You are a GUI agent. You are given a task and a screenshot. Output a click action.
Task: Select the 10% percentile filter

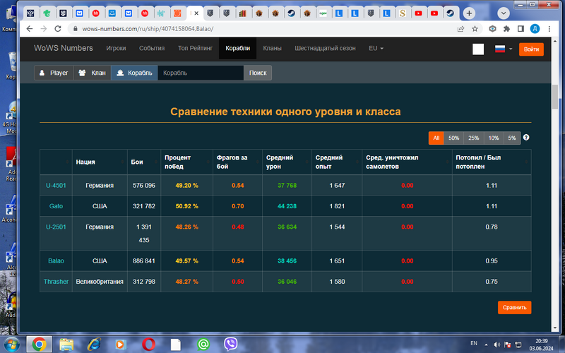(493, 138)
